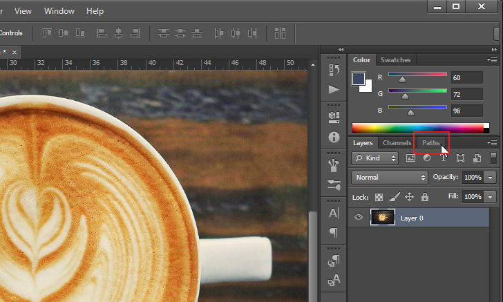Lock position move icon
Image resolution: width=503 pixels, height=302 pixels.
point(409,197)
